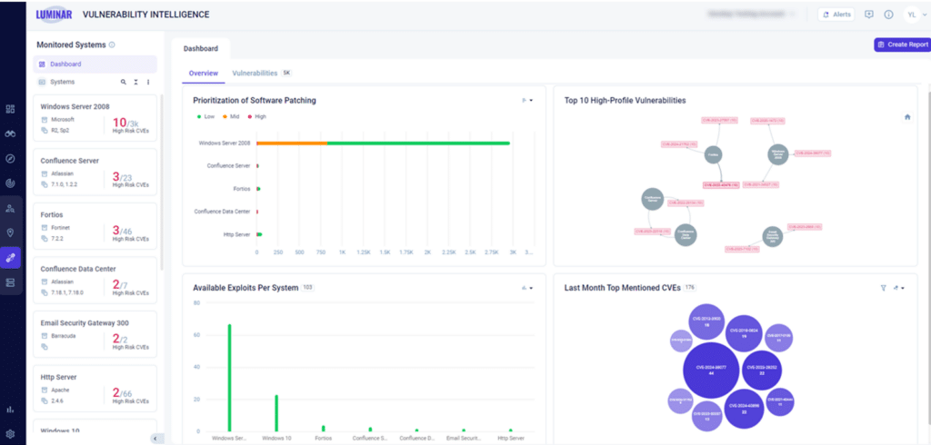The height and width of the screenshot is (445, 931).
Task: Open the server stack icon in left rail
Action: [x=10, y=282]
